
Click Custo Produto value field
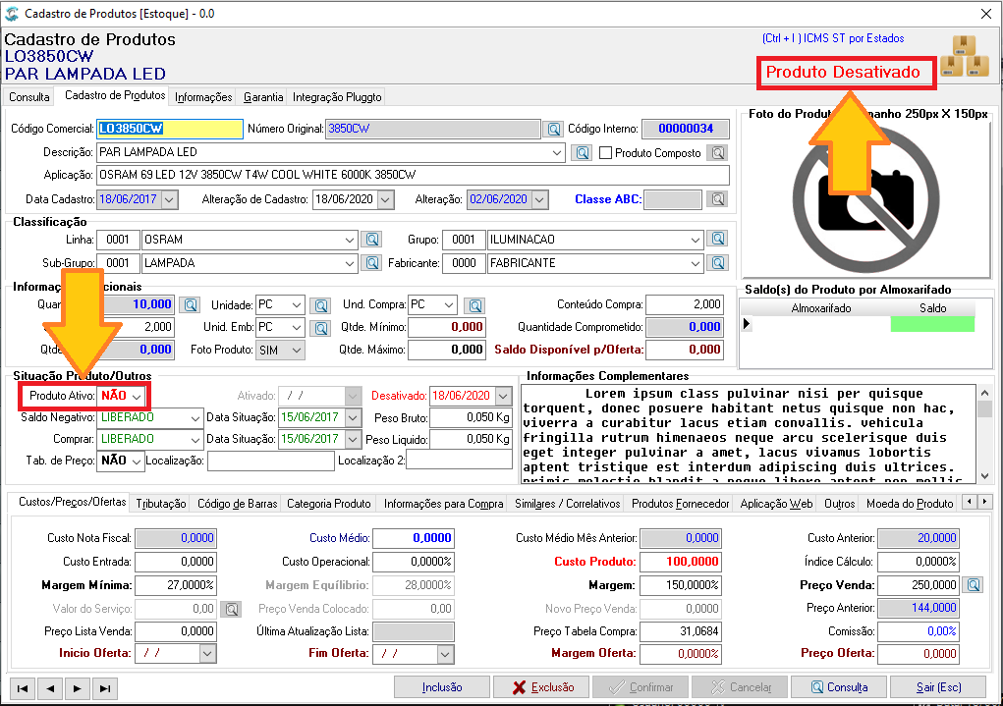[680, 562]
